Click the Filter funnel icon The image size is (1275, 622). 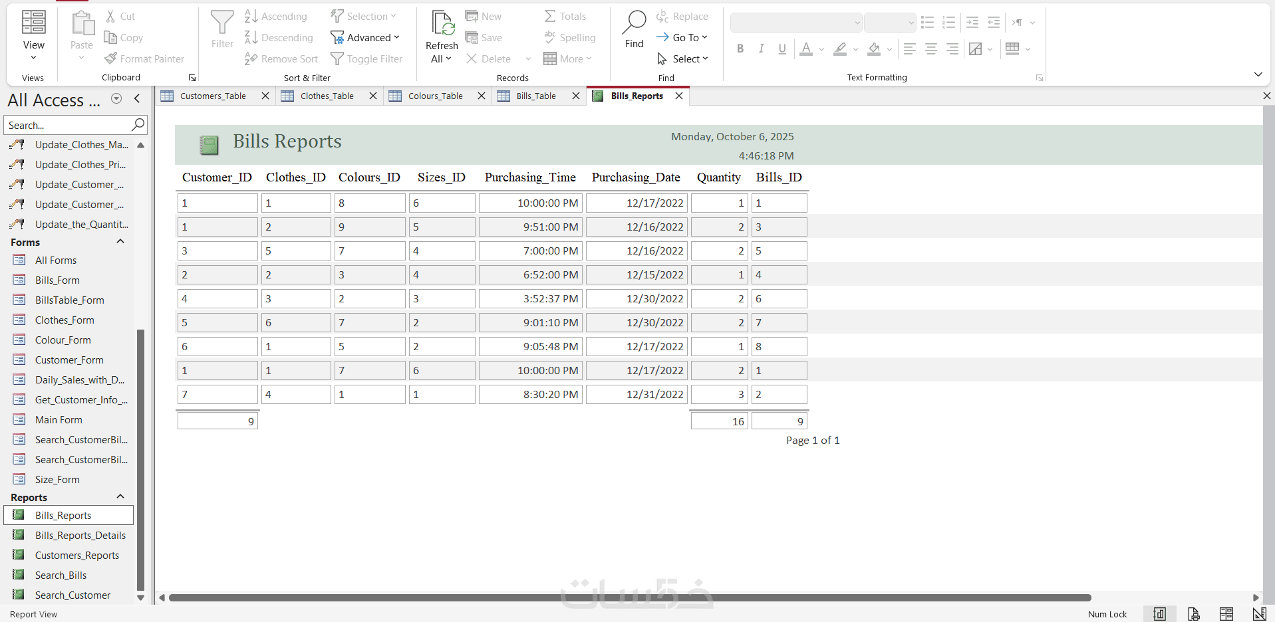(222, 23)
